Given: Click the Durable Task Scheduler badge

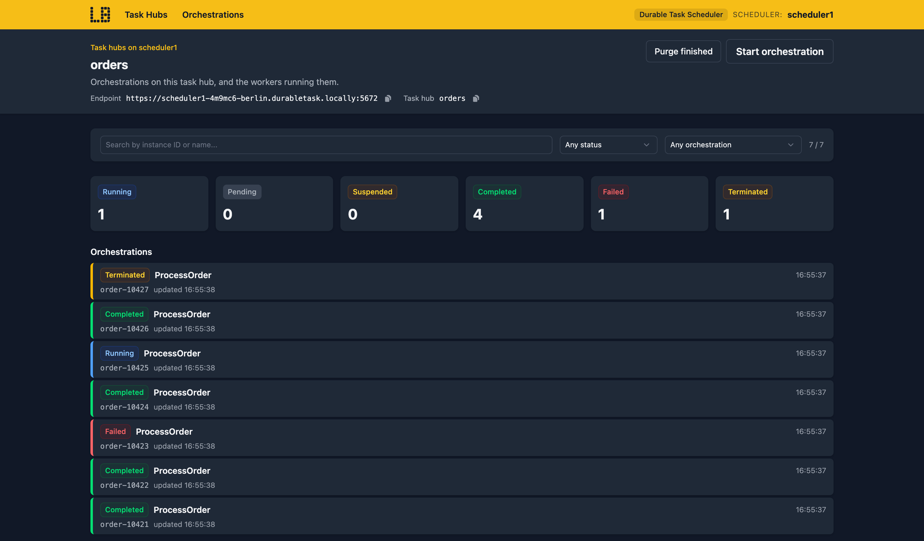Looking at the screenshot, I should 681,15.
